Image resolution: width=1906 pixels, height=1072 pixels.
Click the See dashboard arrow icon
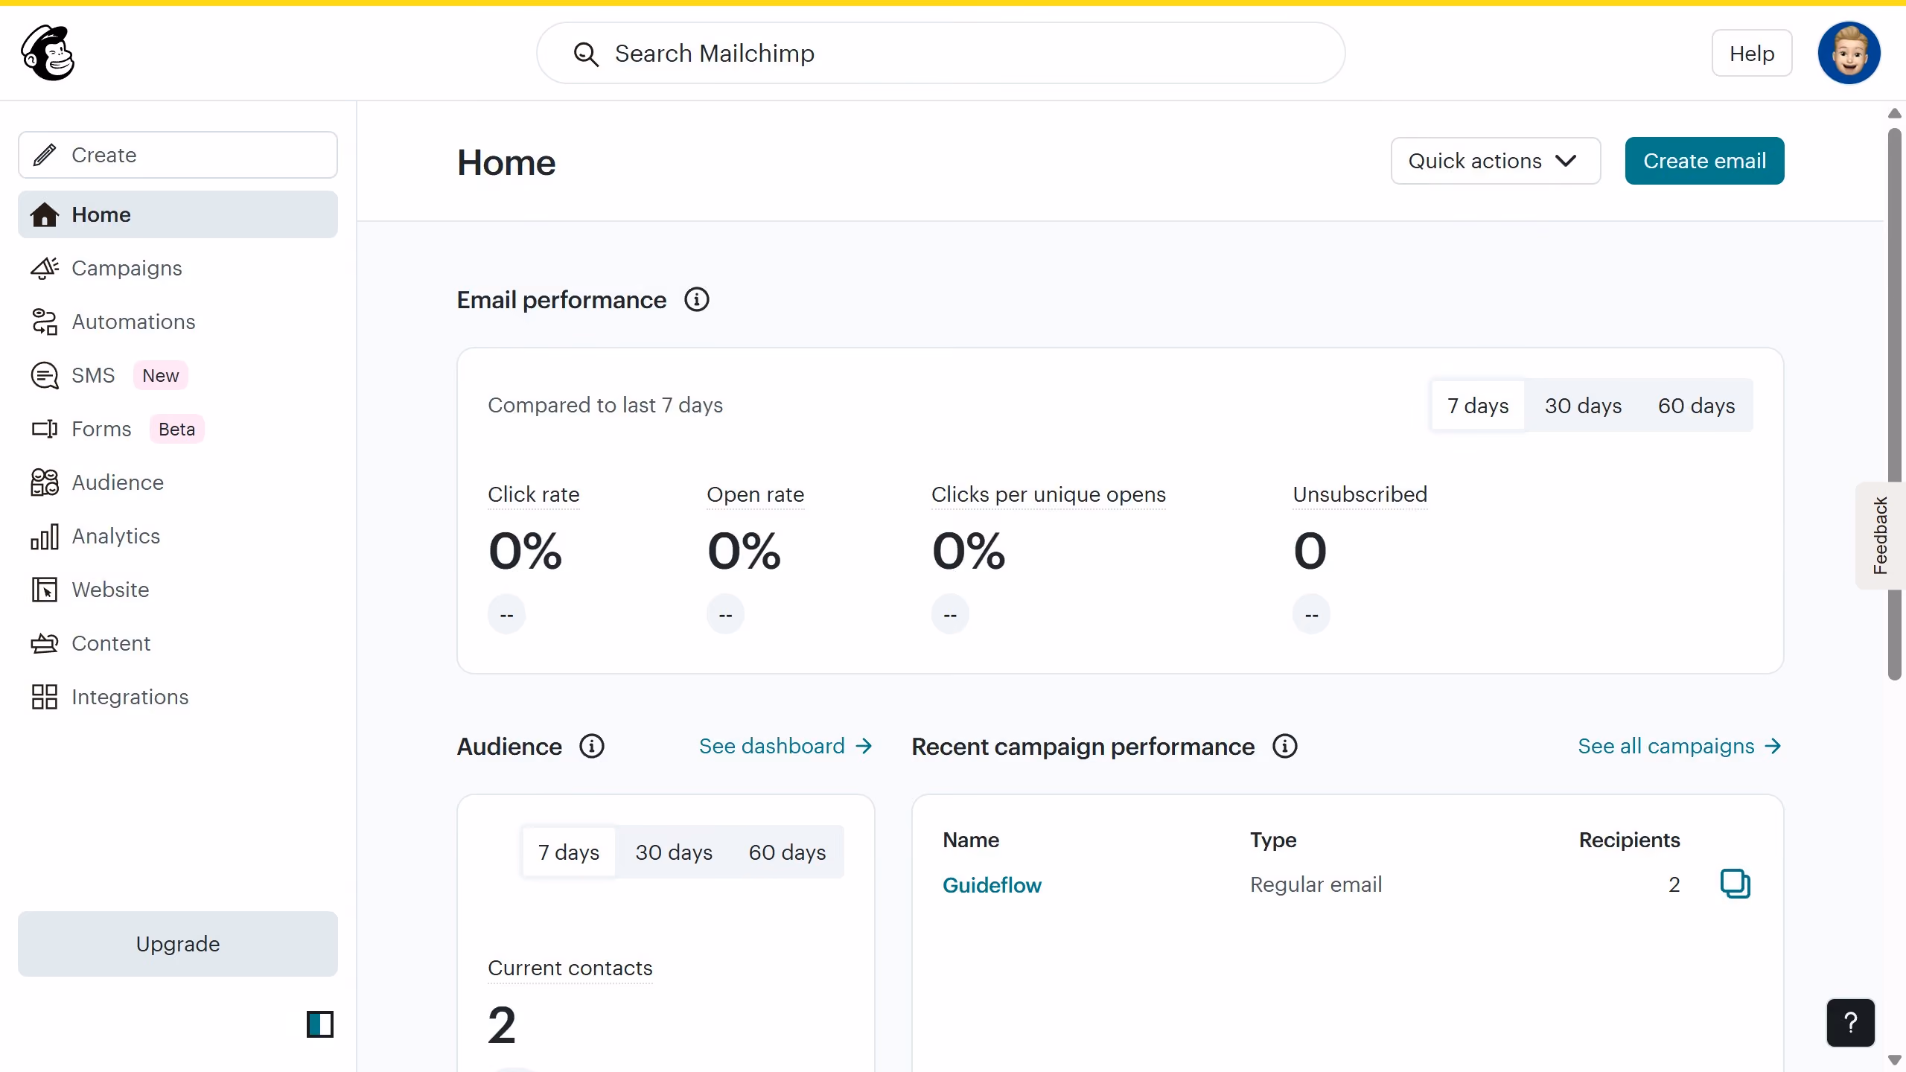(864, 746)
